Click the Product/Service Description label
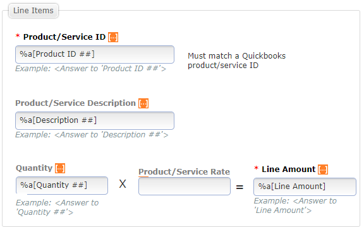 pos(75,103)
